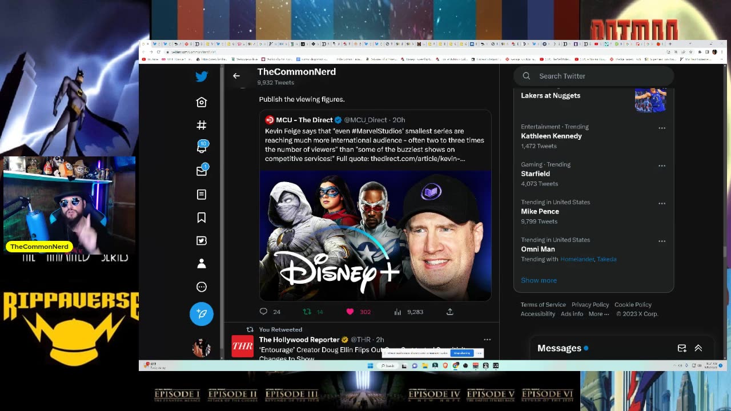Screen dimensions: 731x411
Task: Open the Disney+ Kevin Feige tweet image
Action: pyautogui.click(x=375, y=236)
